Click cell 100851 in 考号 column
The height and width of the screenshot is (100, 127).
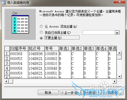(52, 73)
